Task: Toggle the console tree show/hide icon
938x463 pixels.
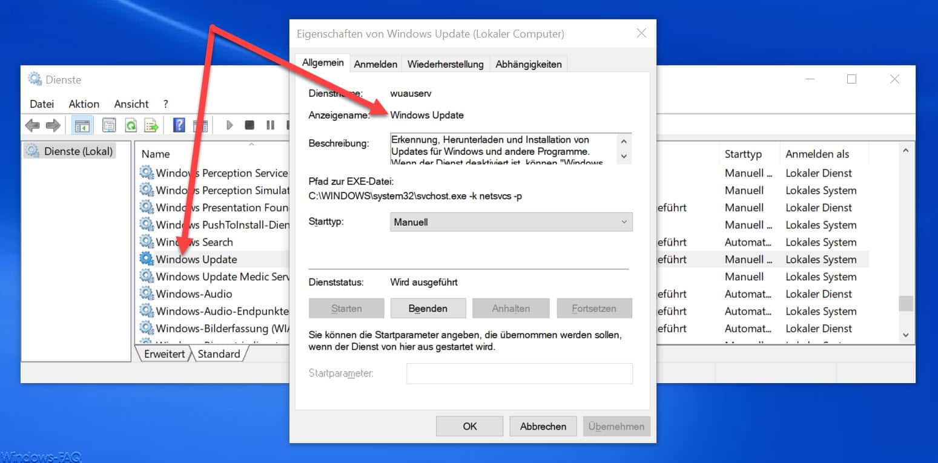Action: 81,125
